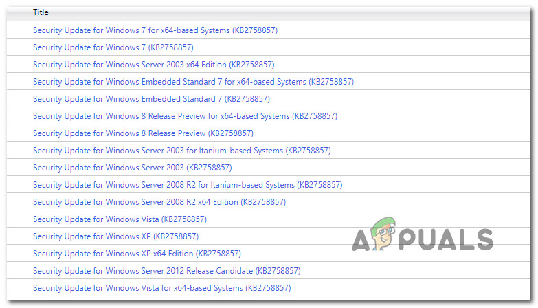Screen dimensions: 538x308
Task: Open Windows Embedded Standard 7 (KB2758857) link
Action: (x=151, y=99)
